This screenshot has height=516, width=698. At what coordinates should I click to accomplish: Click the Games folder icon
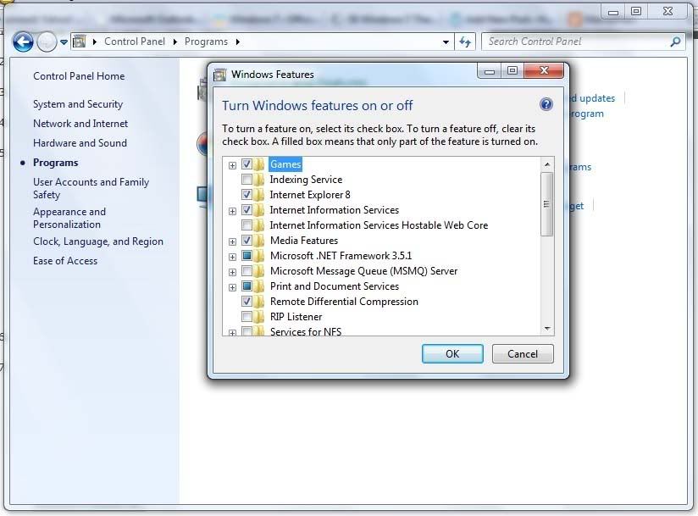pos(259,164)
